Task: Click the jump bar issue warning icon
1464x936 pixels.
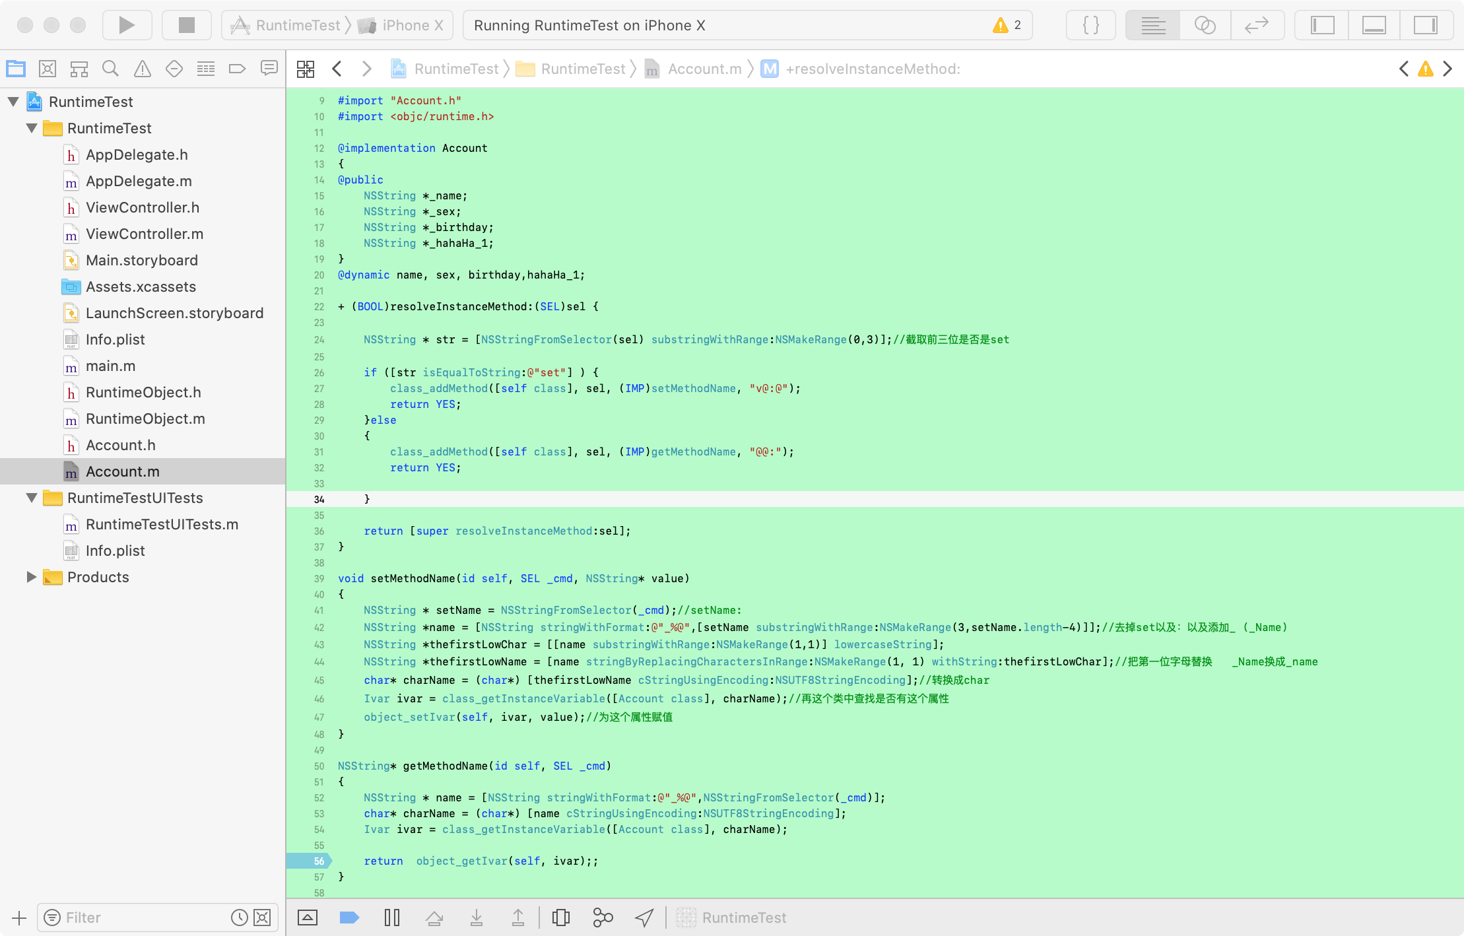Action: [1426, 69]
